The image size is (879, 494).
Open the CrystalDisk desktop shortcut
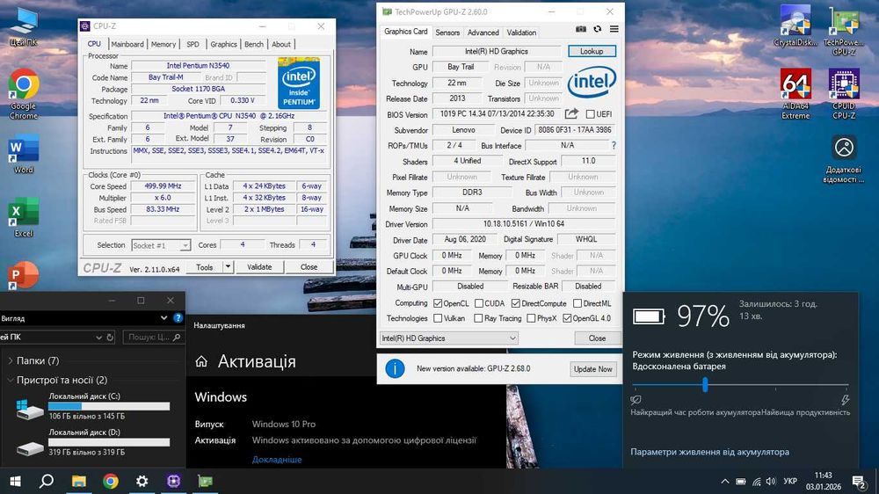(795, 25)
